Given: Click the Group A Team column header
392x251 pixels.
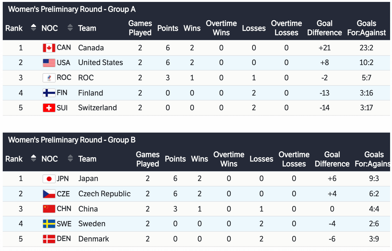Looking at the screenshot, I should (x=87, y=28).
